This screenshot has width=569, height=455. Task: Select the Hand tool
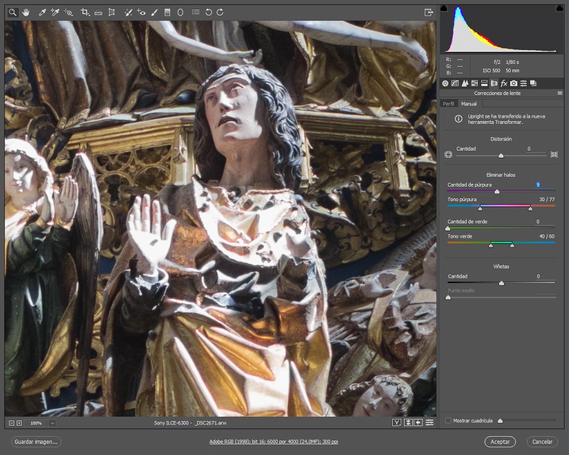pos(26,12)
